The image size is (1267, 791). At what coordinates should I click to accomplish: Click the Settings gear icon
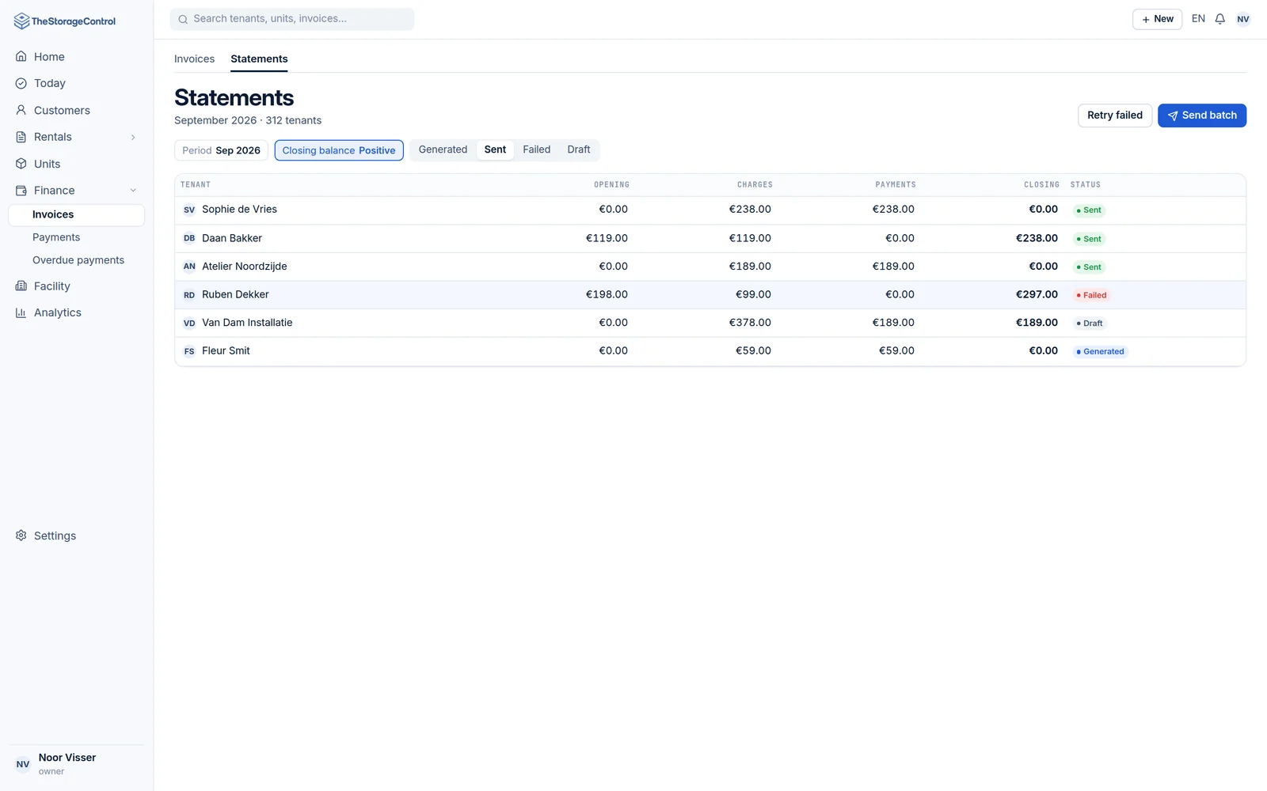click(21, 536)
